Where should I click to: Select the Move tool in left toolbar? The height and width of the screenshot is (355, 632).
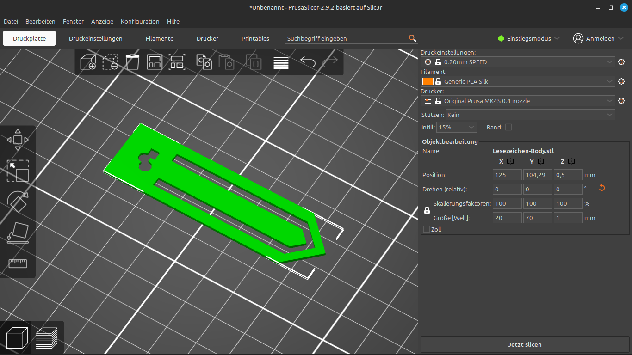click(x=18, y=140)
